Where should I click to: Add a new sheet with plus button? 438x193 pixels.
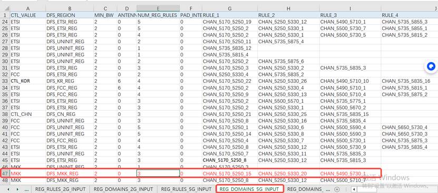click(x=337, y=189)
